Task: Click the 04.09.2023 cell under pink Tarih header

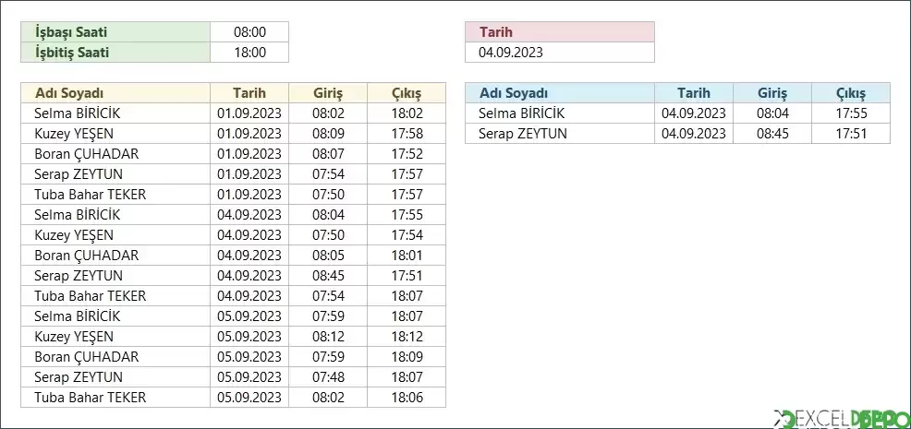Action: pyautogui.click(x=560, y=53)
